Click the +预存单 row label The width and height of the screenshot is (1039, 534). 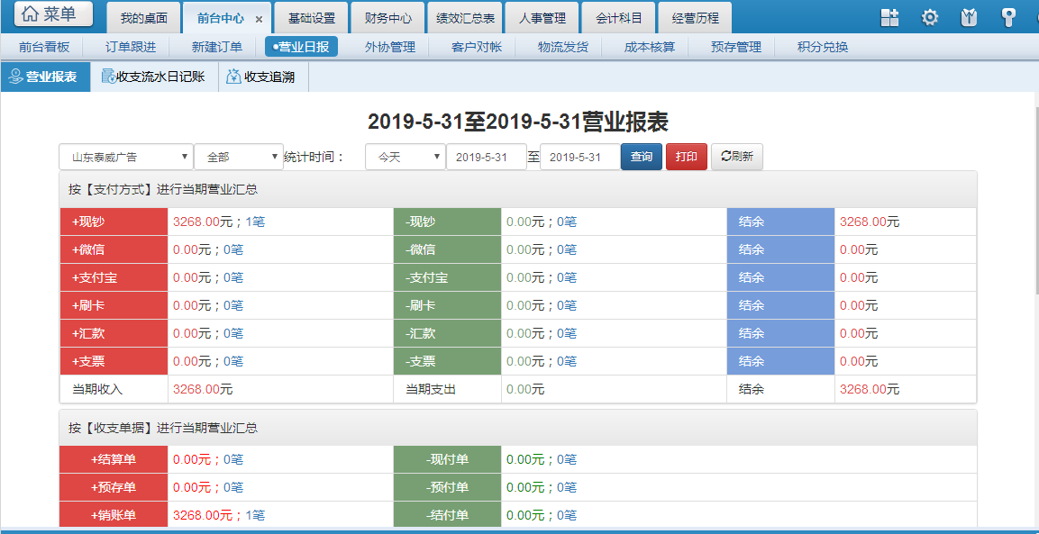click(x=114, y=487)
